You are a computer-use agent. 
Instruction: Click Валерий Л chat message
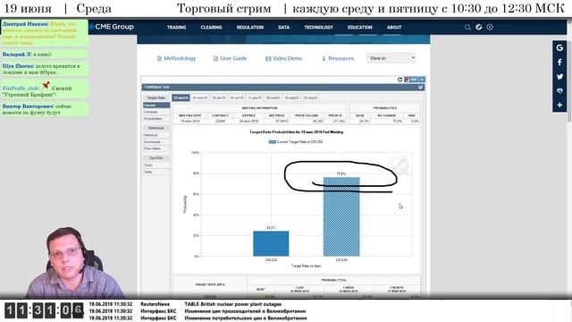click(x=44, y=55)
